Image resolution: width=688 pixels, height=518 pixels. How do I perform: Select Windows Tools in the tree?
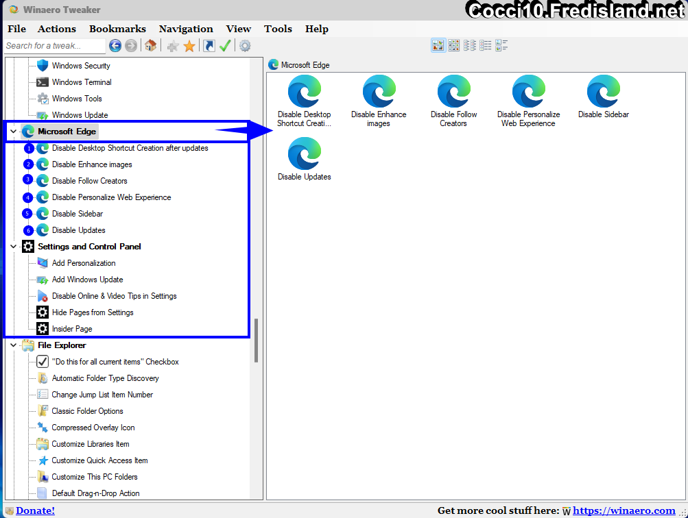77,99
